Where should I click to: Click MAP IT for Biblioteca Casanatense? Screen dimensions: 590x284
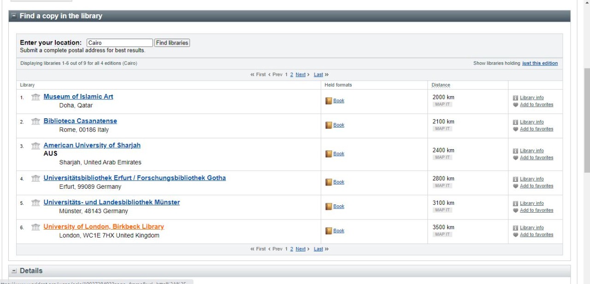[x=442, y=129]
